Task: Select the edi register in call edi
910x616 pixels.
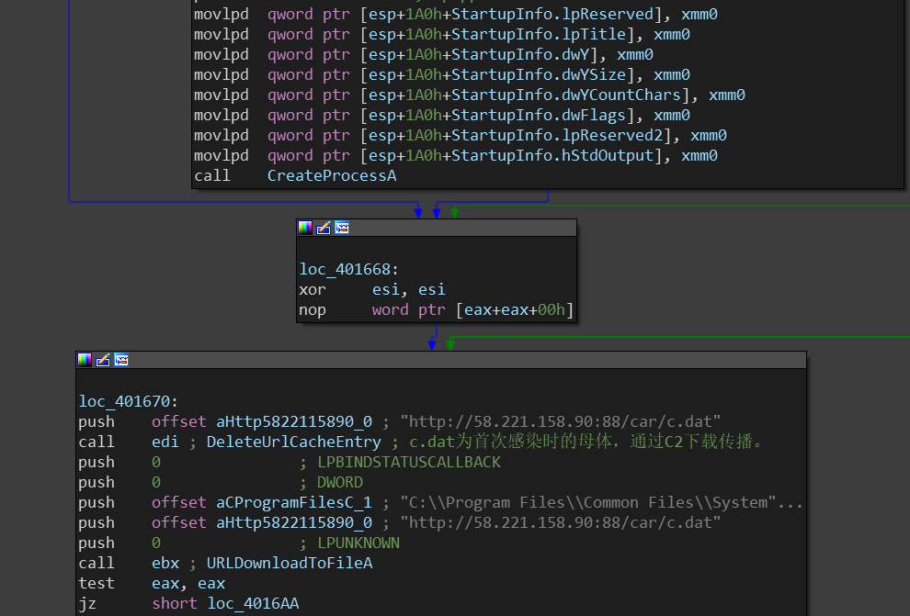Action: click(x=165, y=442)
